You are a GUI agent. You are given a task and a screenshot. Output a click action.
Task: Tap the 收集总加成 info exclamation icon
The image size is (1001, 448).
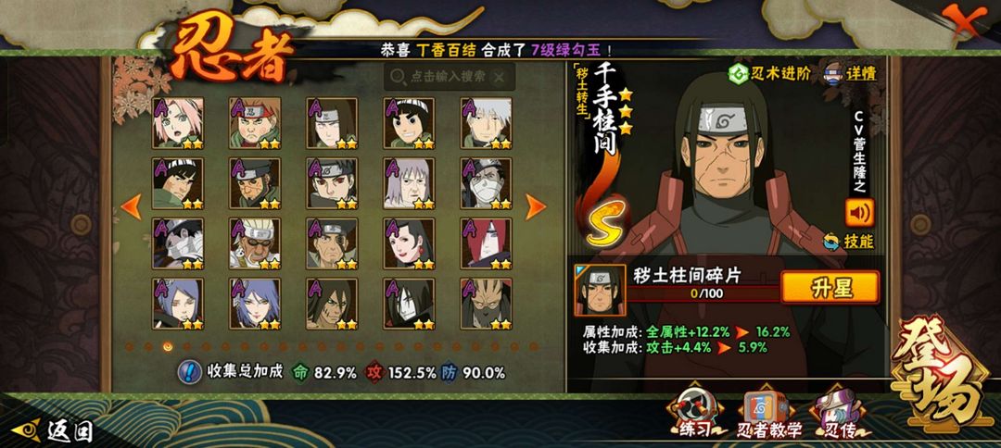point(190,372)
